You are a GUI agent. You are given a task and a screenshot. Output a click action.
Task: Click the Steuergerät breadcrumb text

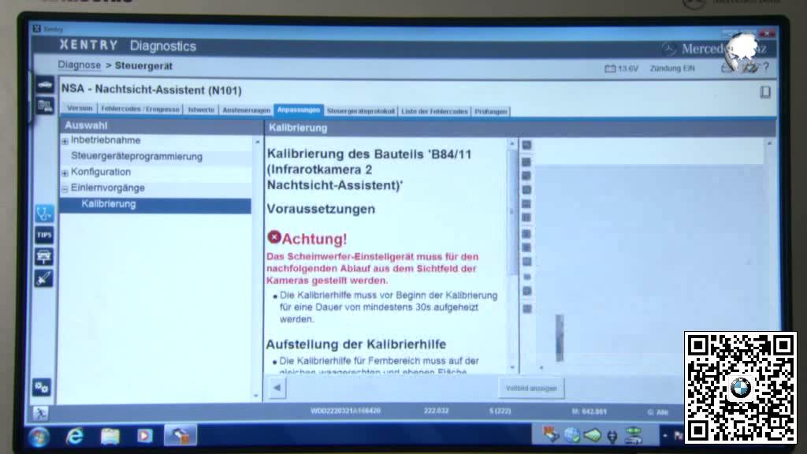click(x=143, y=66)
